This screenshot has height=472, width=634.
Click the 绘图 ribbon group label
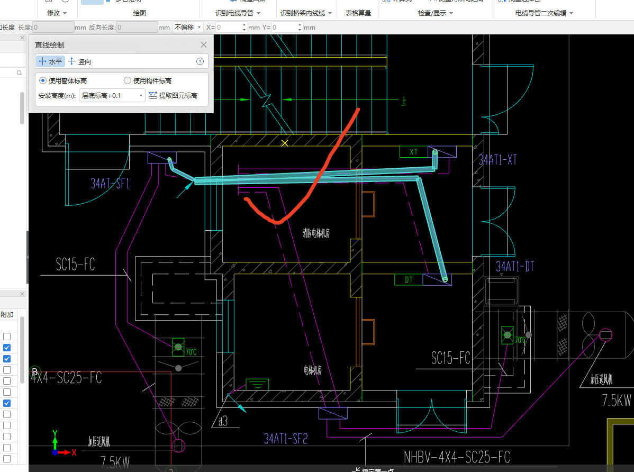pyautogui.click(x=140, y=13)
